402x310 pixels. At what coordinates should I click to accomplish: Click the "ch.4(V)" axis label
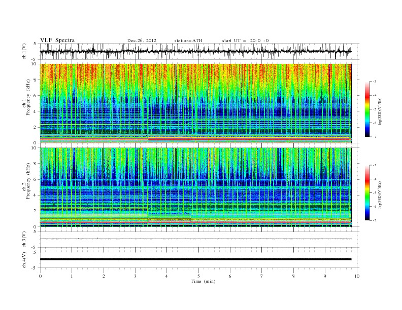click(x=24, y=260)
